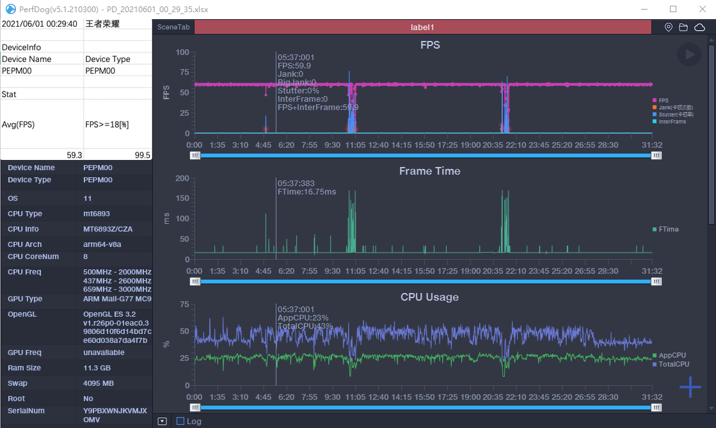Select the SceneTab tab

tap(173, 28)
